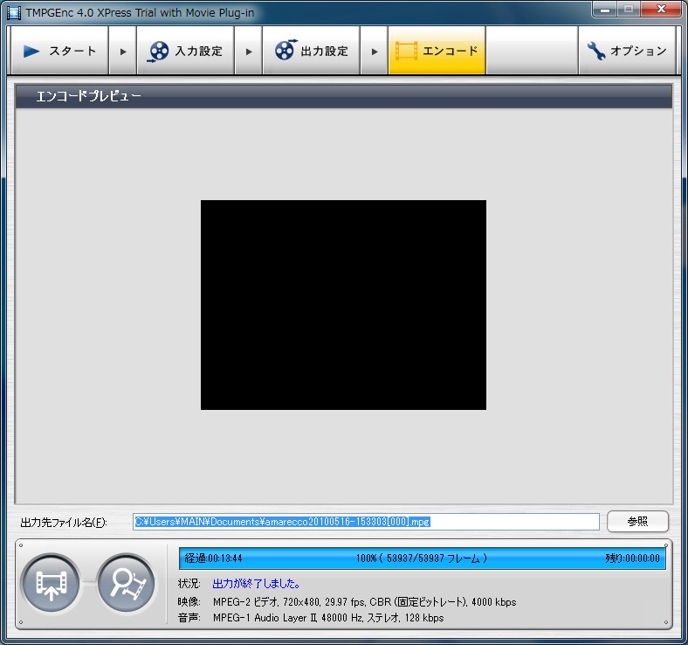This screenshot has height=645, width=688.
Task: Click the 出力先ファイル名(F) label
Action: tap(64, 522)
